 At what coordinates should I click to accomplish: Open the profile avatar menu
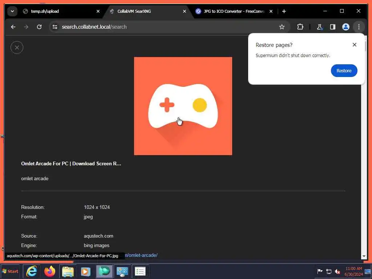pos(346,27)
